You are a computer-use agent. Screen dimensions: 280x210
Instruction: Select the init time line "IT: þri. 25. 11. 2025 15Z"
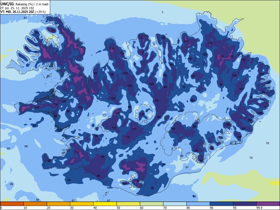pos(17,8)
